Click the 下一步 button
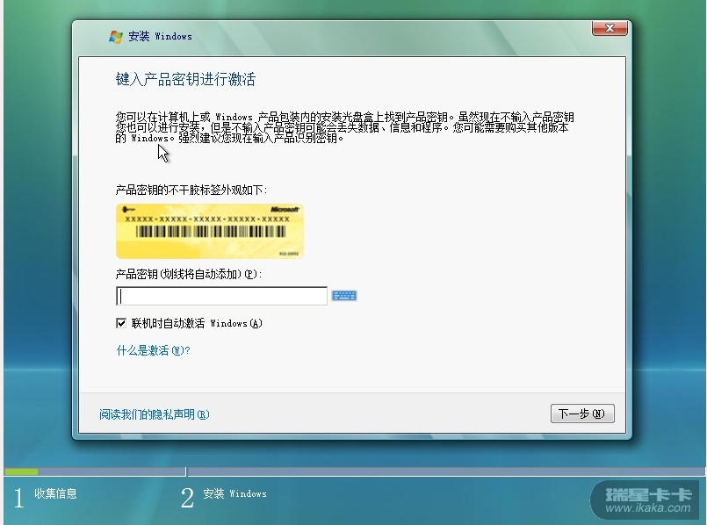The image size is (707, 525). [582, 414]
